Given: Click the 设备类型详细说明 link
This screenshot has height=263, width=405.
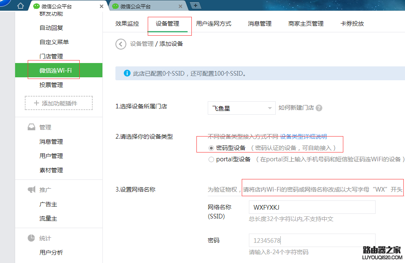Looking at the screenshot, I should (303, 137).
